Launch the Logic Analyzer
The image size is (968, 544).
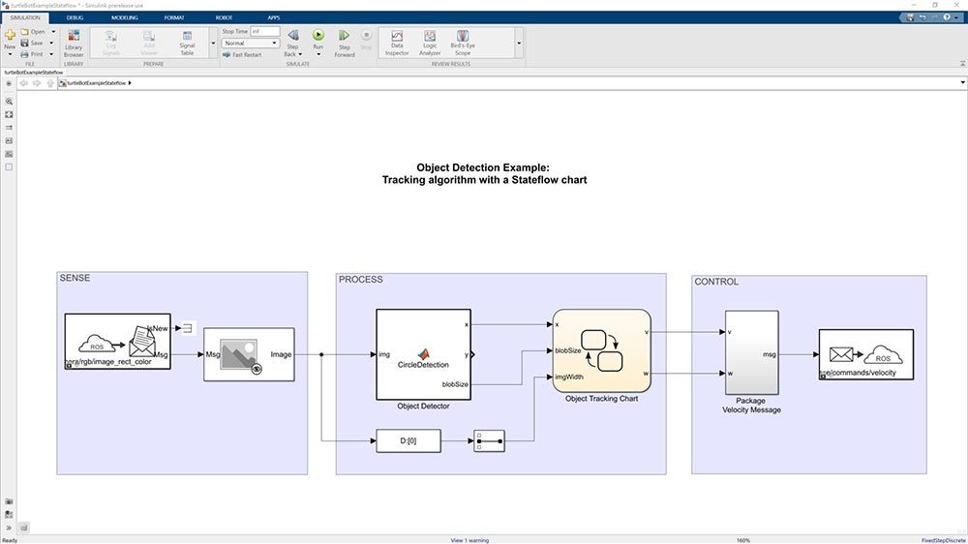pyautogui.click(x=430, y=44)
